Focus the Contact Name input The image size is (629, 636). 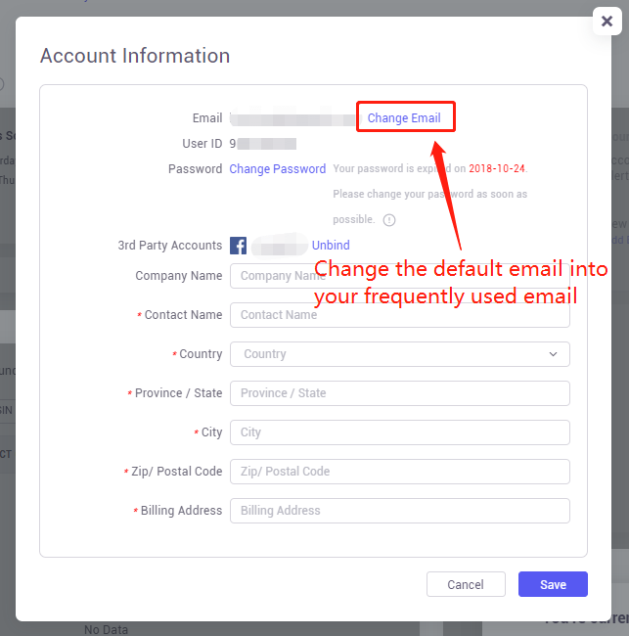click(x=399, y=315)
